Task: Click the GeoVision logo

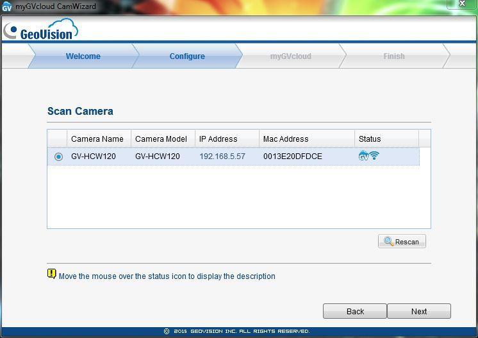Action: [x=41, y=30]
